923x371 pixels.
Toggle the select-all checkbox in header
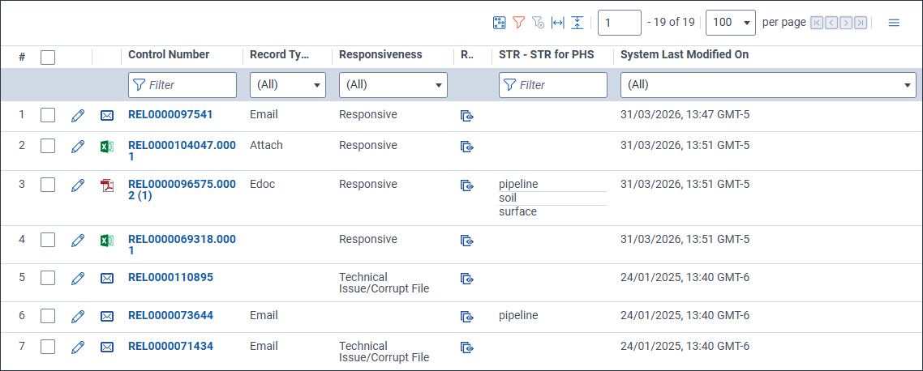(48, 57)
